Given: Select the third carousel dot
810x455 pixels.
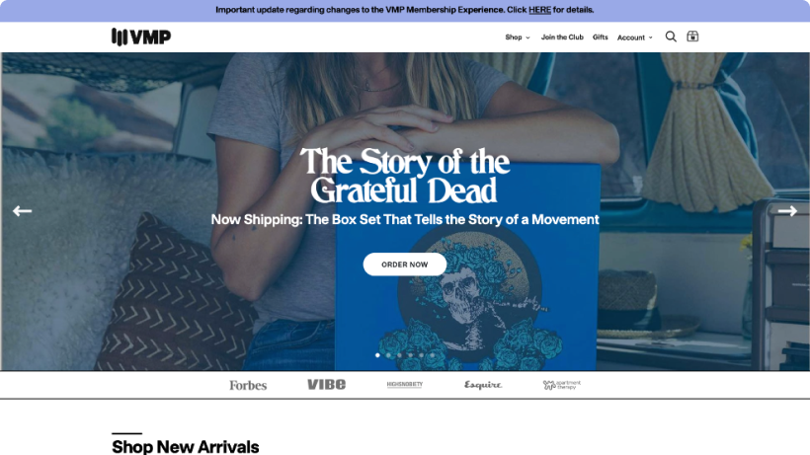Looking at the screenshot, I should click(399, 355).
